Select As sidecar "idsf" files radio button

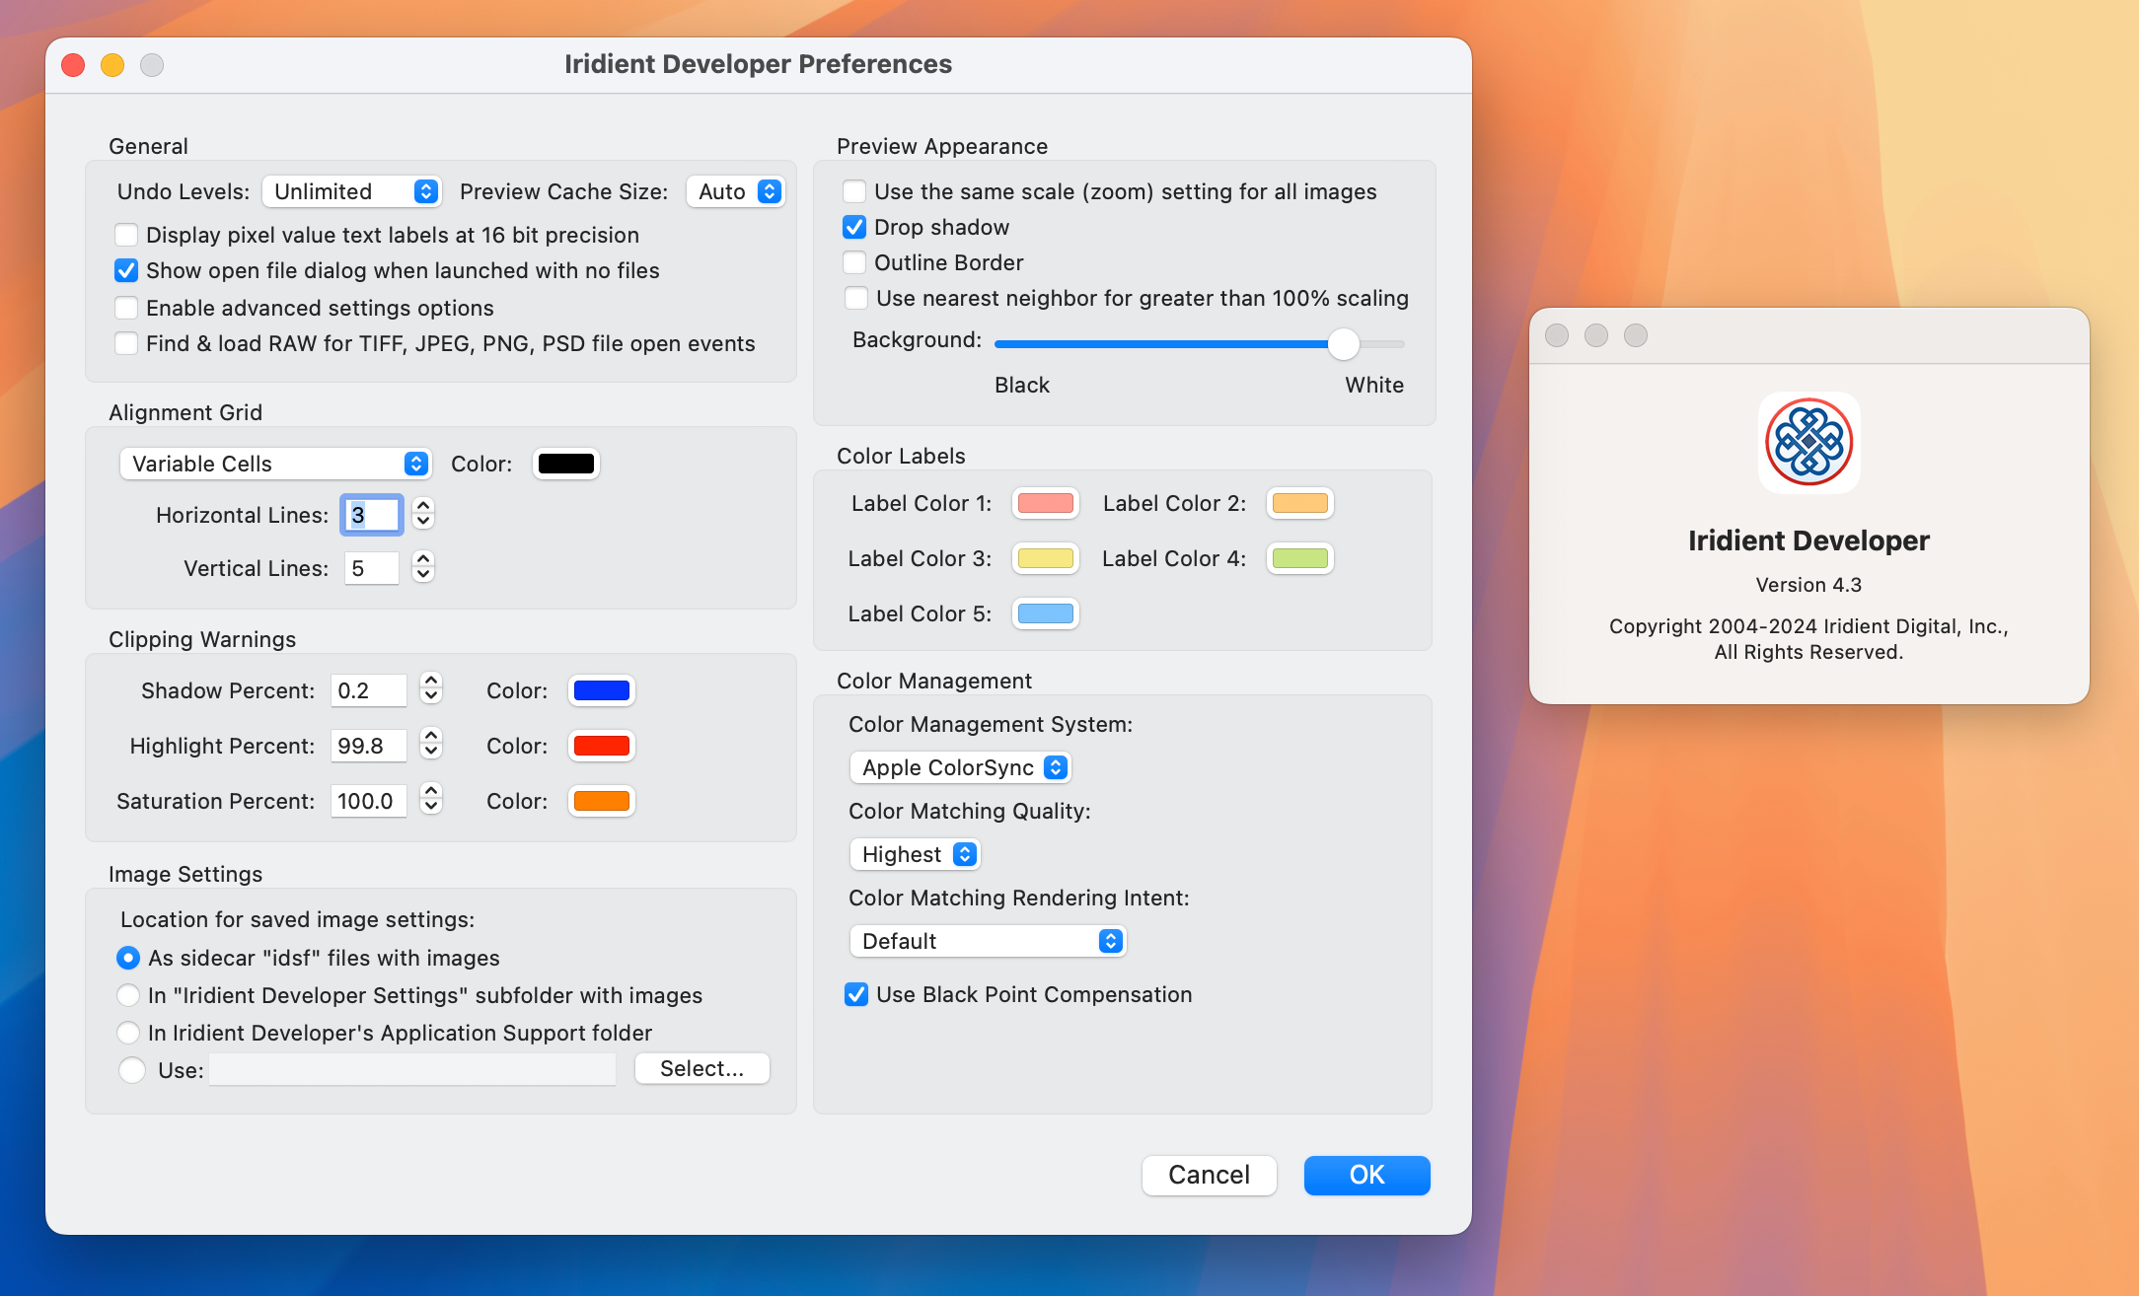(128, 958)
